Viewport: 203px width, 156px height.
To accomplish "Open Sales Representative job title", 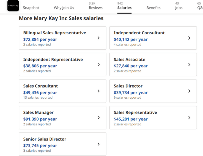I will tap(136, 113).
